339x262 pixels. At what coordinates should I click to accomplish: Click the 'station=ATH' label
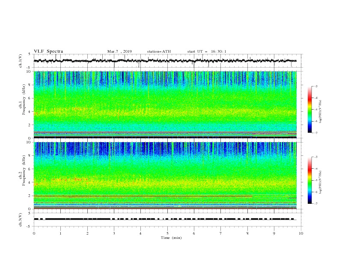pyautogui.click(x=159, y=51)
